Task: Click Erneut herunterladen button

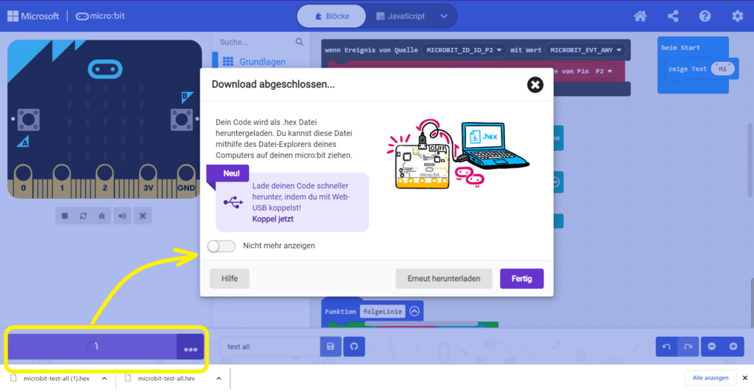Action: pos(443,279)
